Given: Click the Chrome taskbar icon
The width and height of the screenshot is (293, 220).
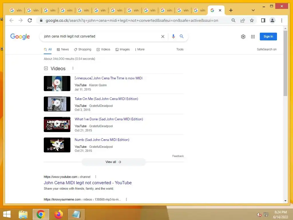Looking at the screenshot, I should click(41, 214).
